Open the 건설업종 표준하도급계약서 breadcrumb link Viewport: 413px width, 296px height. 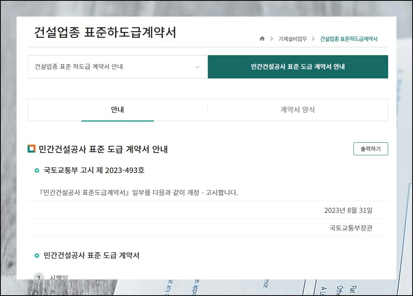(x=349, y=39)
